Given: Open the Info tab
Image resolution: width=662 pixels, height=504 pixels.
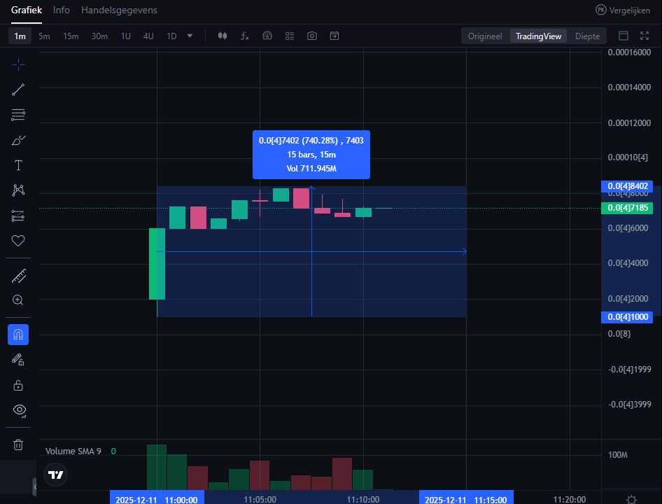Looking at the screenshot, I should tap(61, 10).
